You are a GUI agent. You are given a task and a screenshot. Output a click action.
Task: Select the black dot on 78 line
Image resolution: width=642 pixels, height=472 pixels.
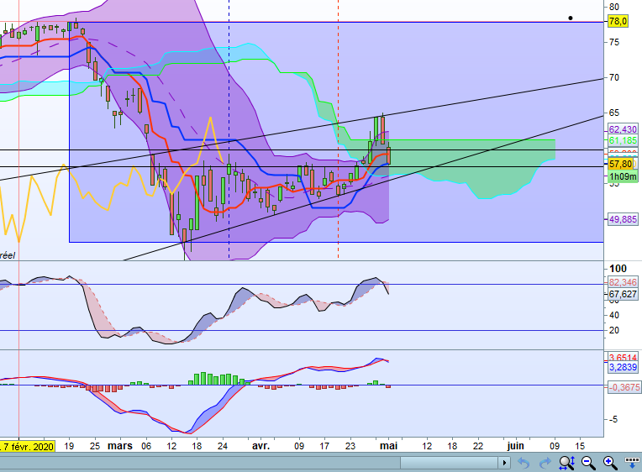pyautogui.click(x=571, y=18)
